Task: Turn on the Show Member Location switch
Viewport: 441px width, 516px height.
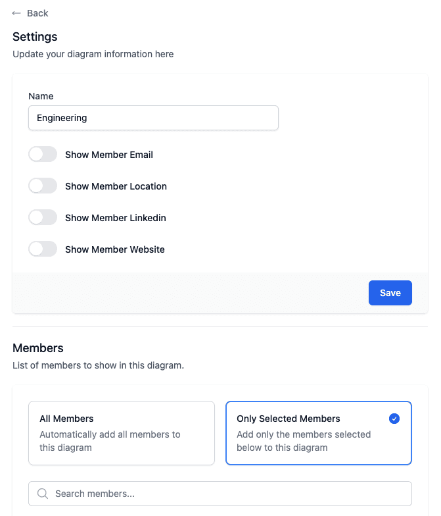Action: coord(43,186)
